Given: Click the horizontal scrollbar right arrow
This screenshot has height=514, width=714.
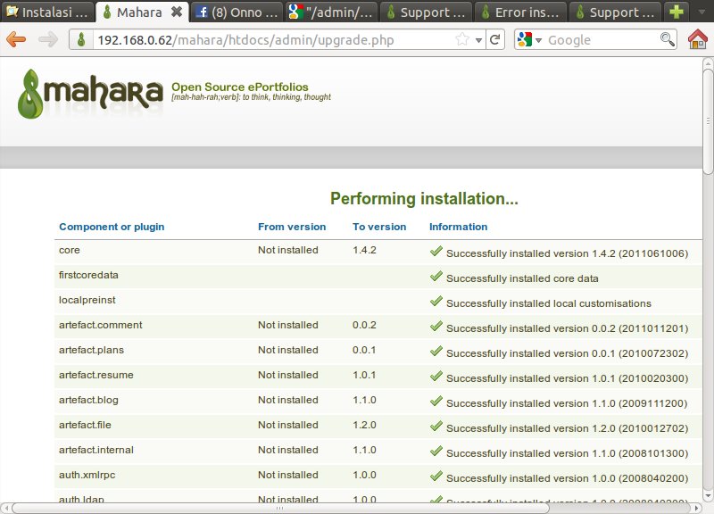Looking at the screenshot, I should [696, 508].
